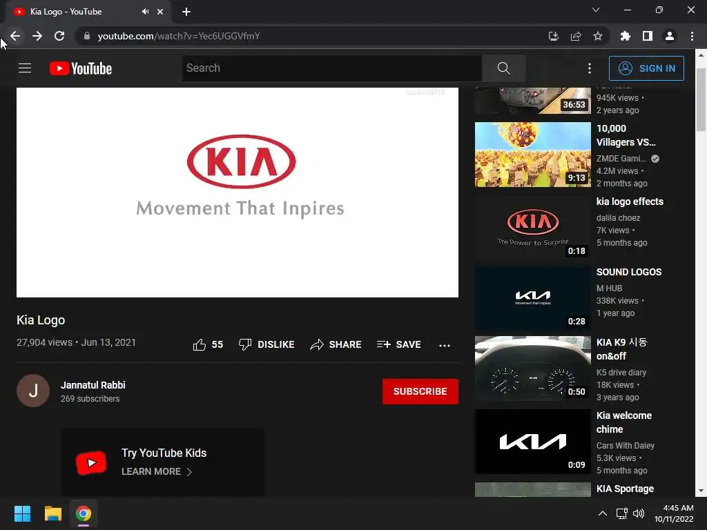Screen dimensions: 707x530
Task: Open more actions ellipsis below video
Action: coord(445,345)
